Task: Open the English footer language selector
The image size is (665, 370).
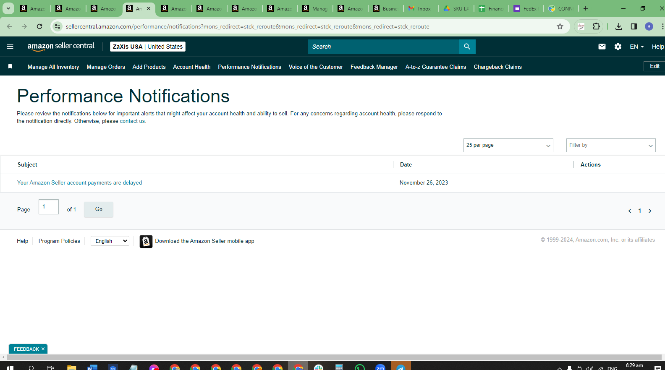Action: click(110, 241)
